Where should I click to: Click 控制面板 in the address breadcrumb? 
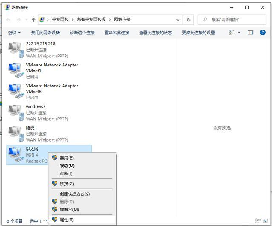click(x=62, y=20)
